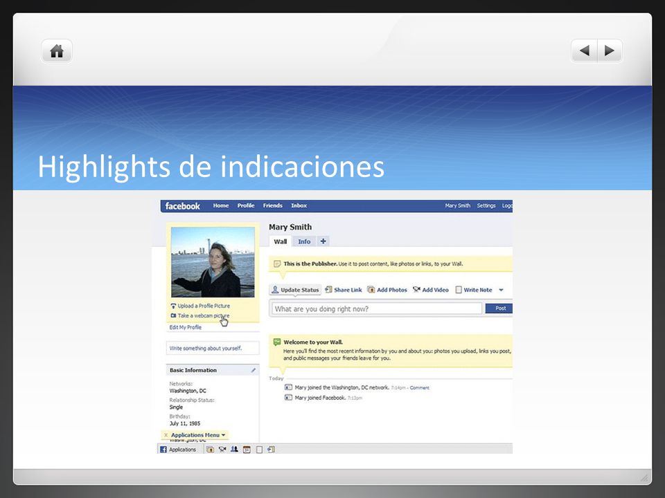Image resolution: width=665 pixels, height=498 pixels.
Task: Click the 'Write something about yourself' box
Action: 213,348
